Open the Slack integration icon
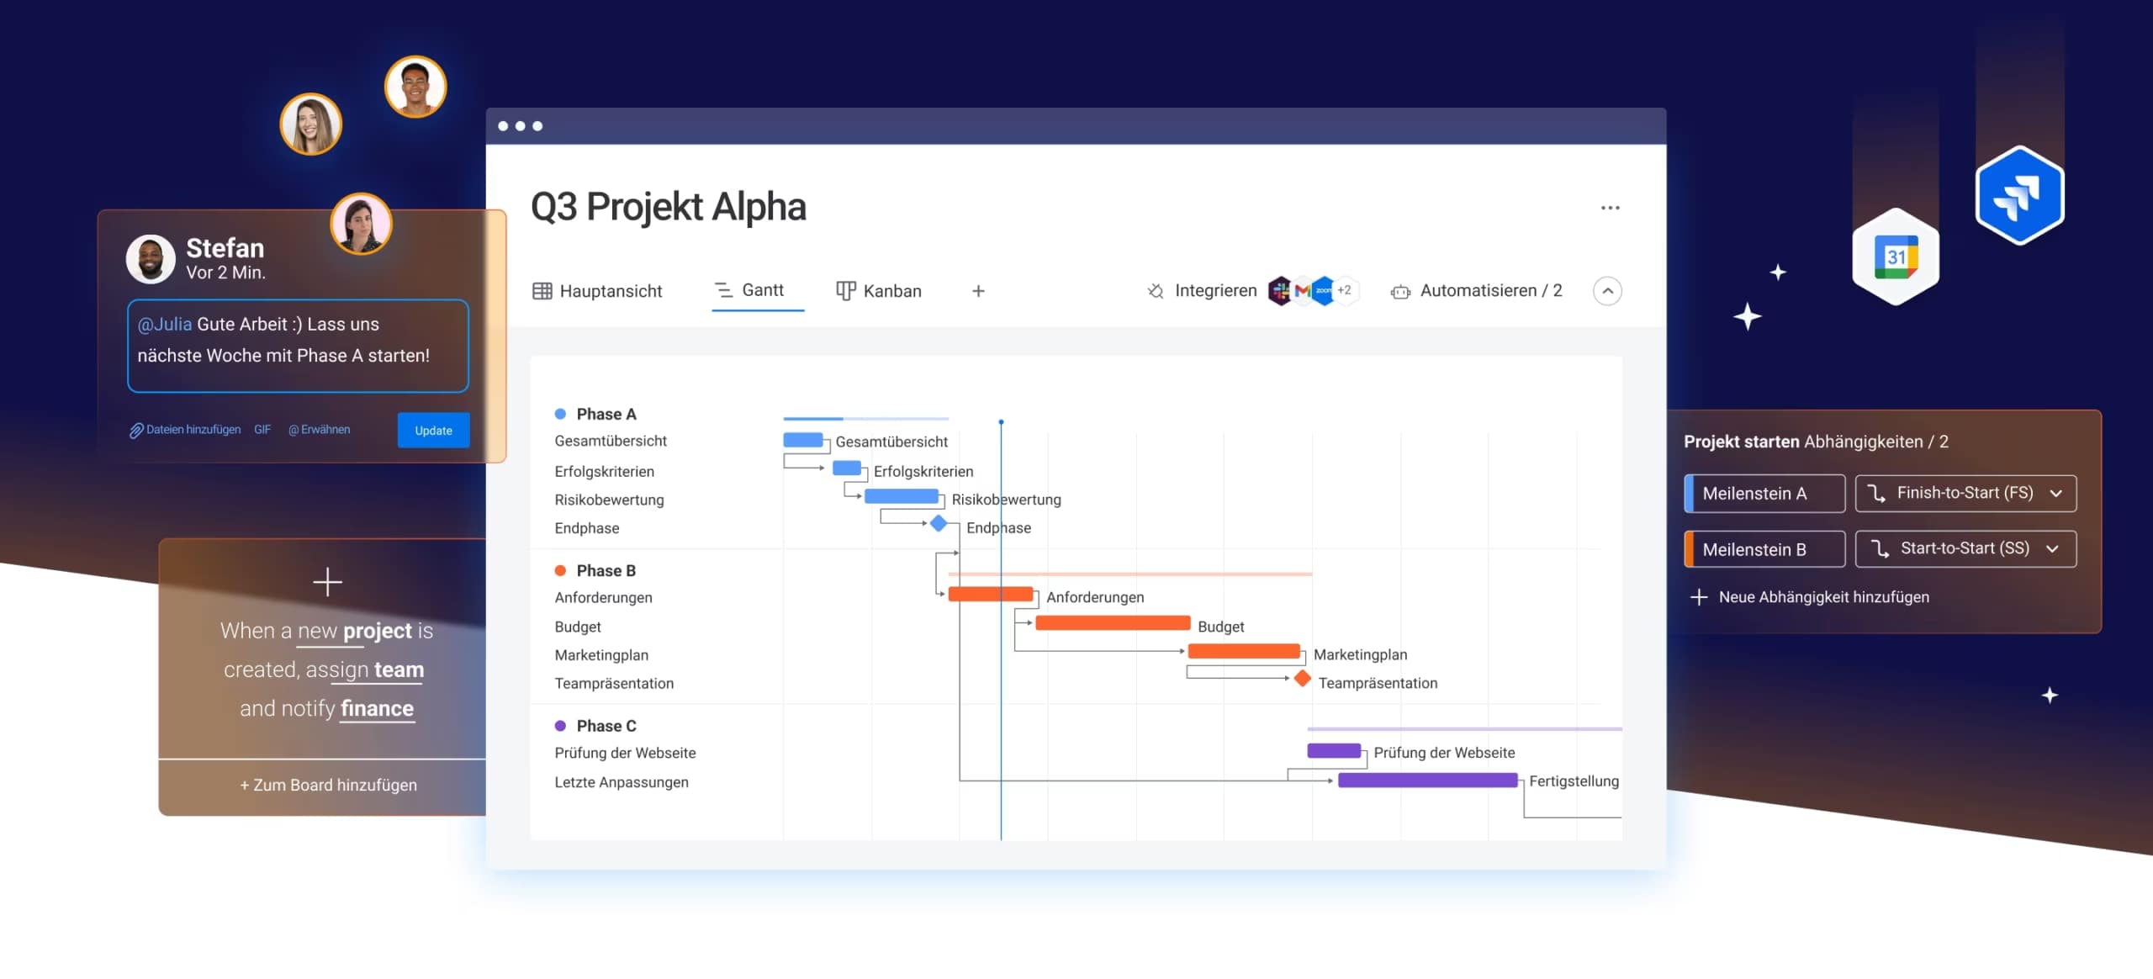This screenshot has height=979, width=2153. pos(1280,290)
